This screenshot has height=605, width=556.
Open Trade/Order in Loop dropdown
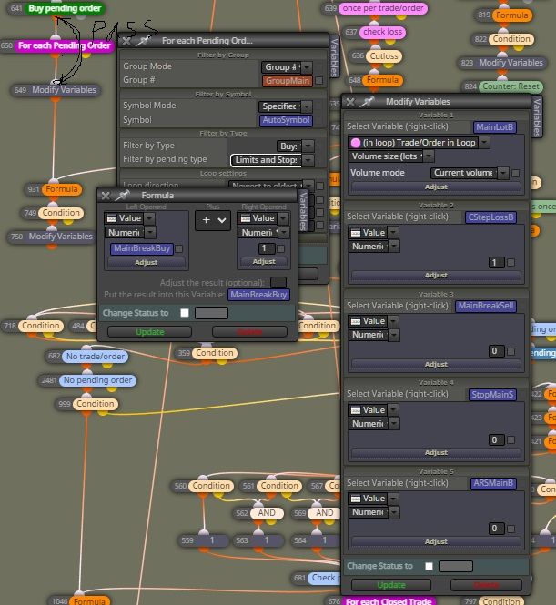[419, 143]
